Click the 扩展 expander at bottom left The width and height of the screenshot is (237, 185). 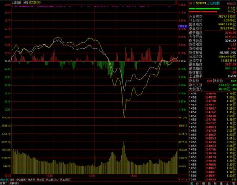point(4,183)
